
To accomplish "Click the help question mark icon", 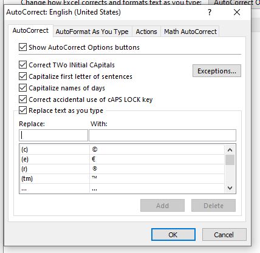I will tap(210, 12).
